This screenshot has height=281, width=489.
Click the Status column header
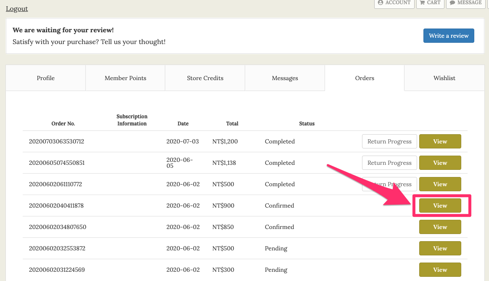(x=307, y=124)
